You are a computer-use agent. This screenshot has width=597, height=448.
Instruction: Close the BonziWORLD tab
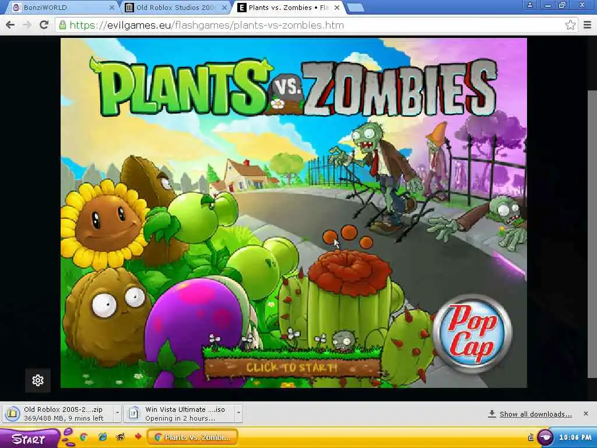112,8
